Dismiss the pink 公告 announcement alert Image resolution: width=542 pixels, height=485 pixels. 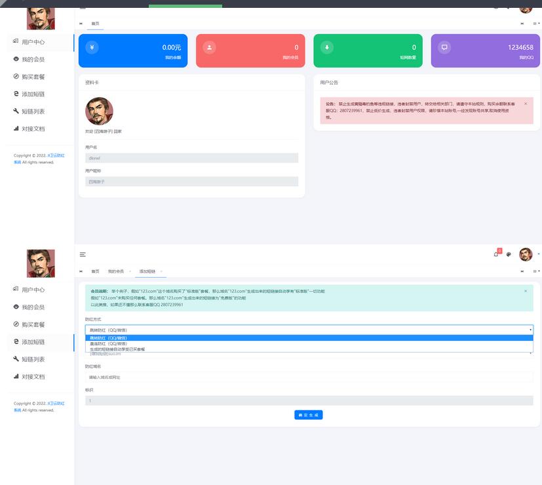coord(525,104)
